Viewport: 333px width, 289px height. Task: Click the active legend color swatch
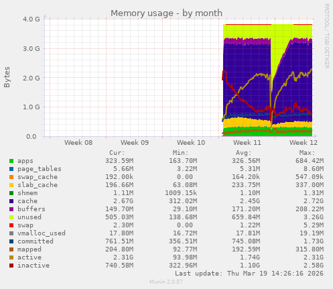[x=11, y=257]
